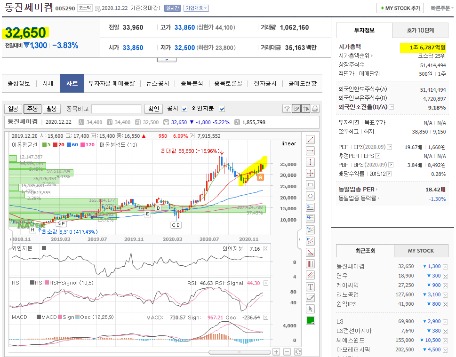456x357 pixels.
Task: Switch to the 시세 tab
Action: 48,83
